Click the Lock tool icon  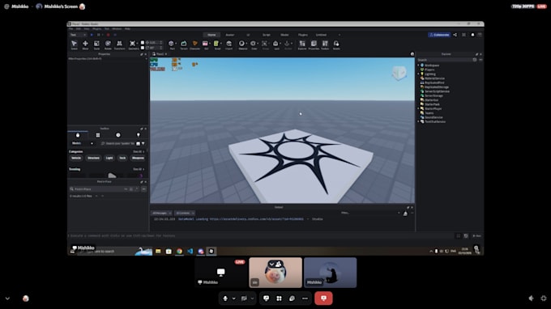pos(276,44)
